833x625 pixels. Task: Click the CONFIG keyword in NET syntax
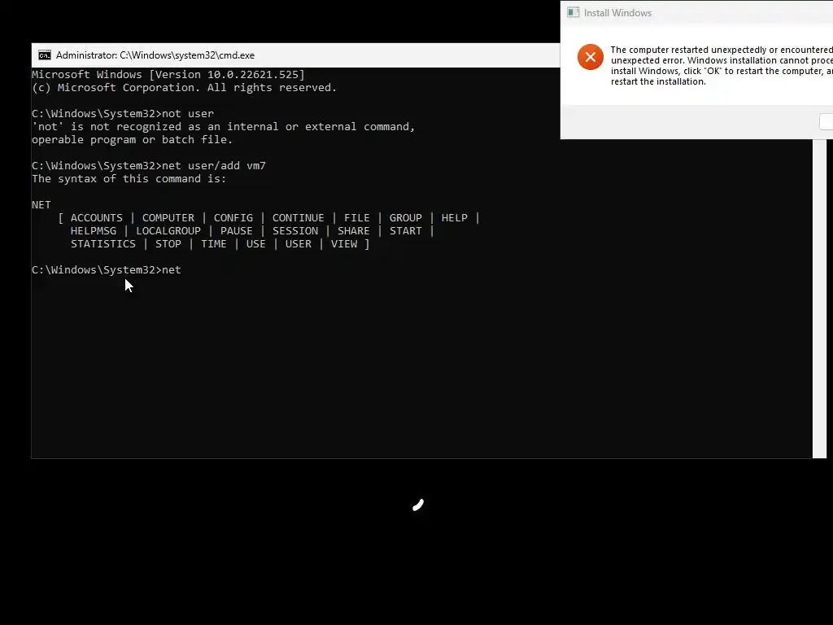[x=233, y=218]
